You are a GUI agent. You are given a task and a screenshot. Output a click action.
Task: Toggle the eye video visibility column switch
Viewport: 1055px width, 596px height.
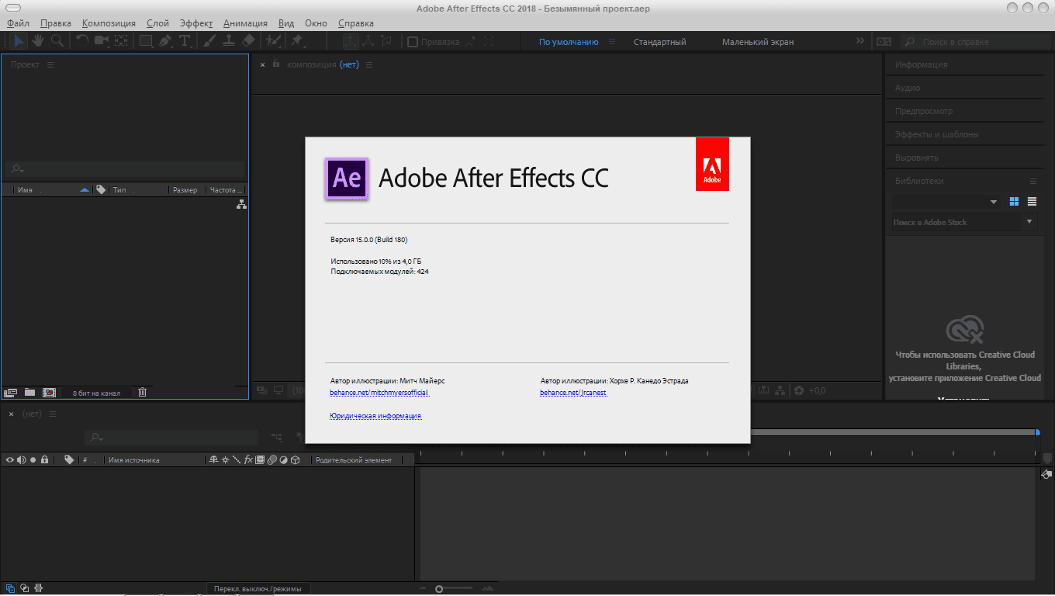point(10,460)
